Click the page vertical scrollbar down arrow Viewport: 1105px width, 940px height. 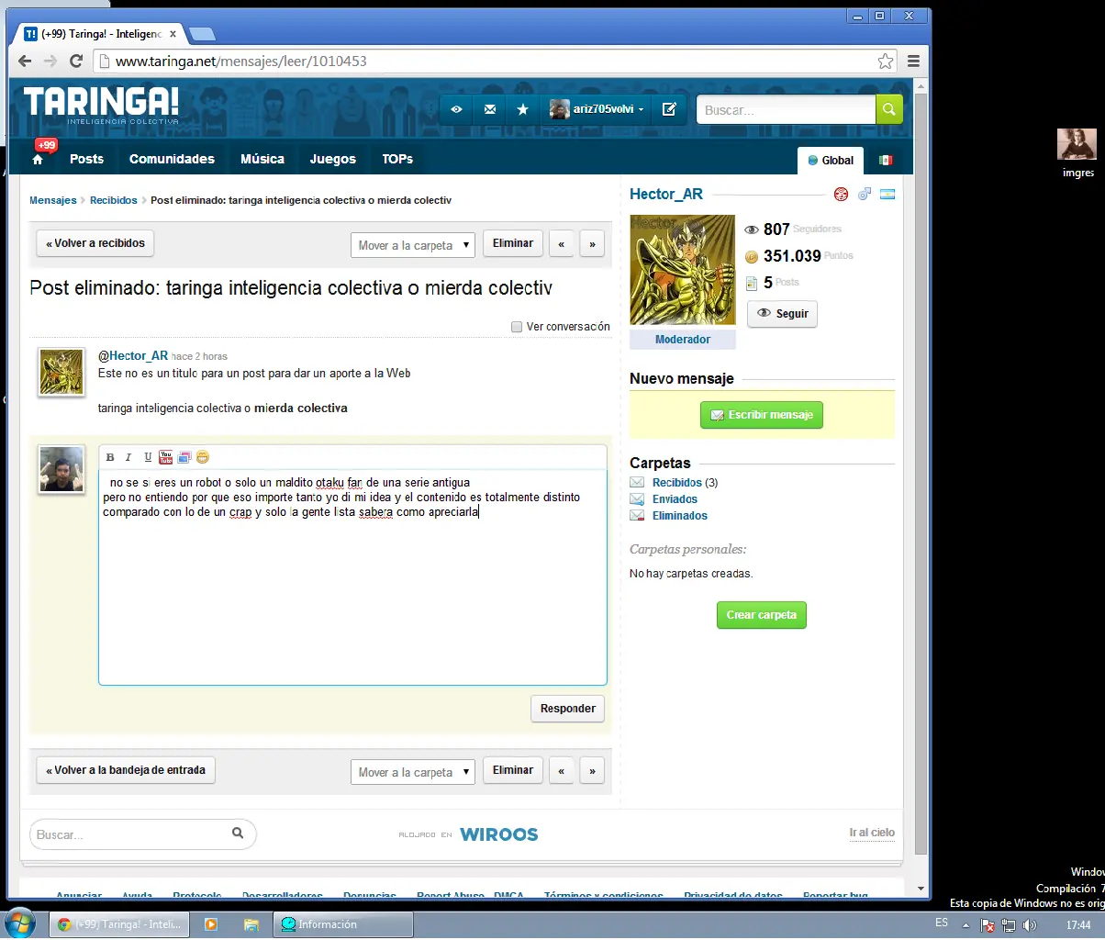pyautogui.click(x=921, y=890)
